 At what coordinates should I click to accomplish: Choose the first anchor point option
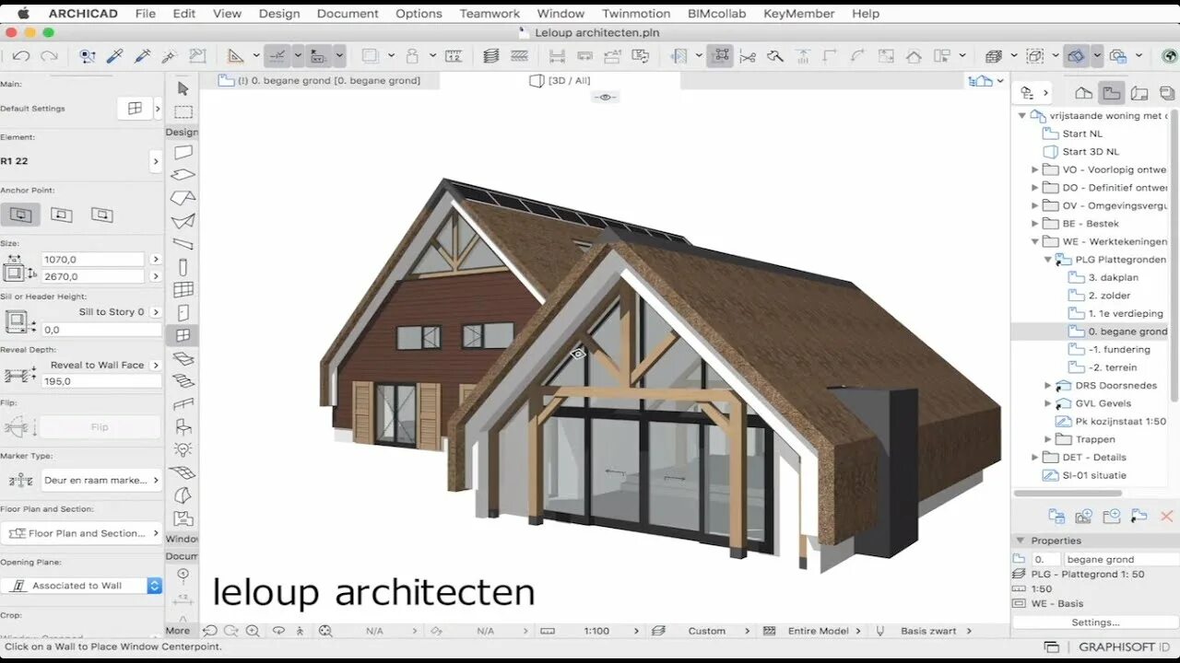click(x=20, y=215)
